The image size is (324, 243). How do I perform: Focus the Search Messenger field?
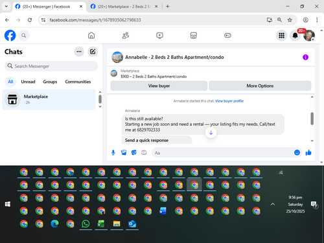tap(51, 66)
